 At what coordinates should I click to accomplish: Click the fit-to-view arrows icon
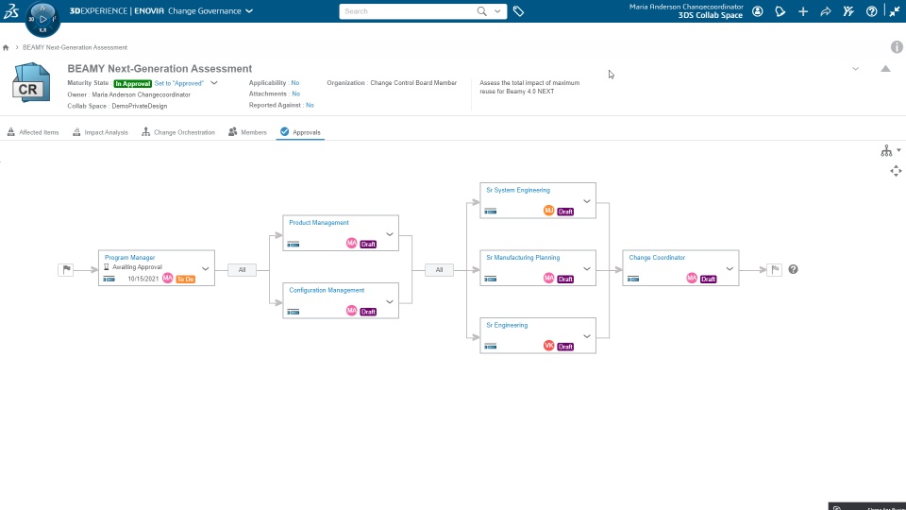pyautogui.click(x=896, y=171)
